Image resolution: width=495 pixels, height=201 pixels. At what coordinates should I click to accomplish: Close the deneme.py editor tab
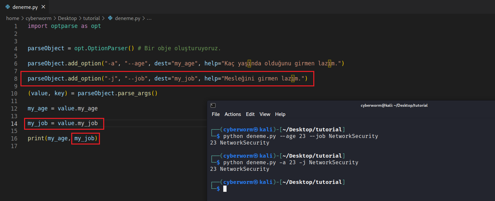(x=44, y=7)
